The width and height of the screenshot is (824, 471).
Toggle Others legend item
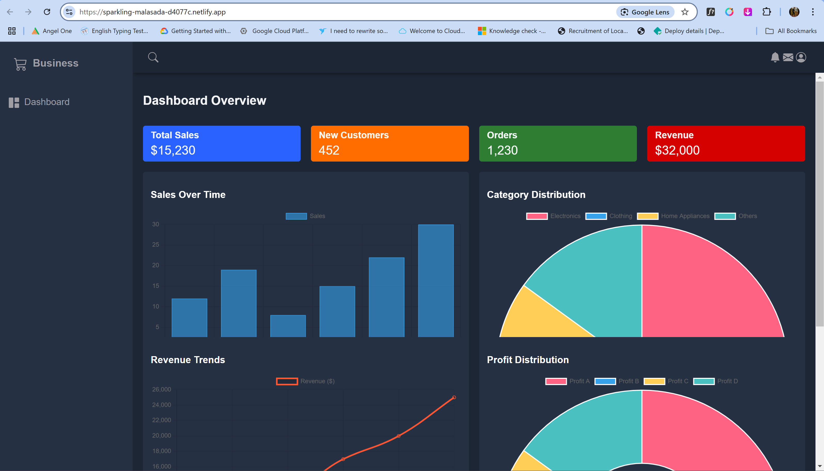(x=735, y=216)
